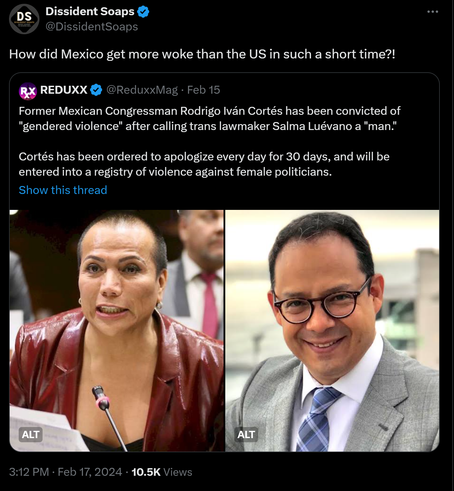This screenshot has height=491, width=454.
Task: Click the Feb 15 quoted tweet date
Action: (x=203, y=90)
